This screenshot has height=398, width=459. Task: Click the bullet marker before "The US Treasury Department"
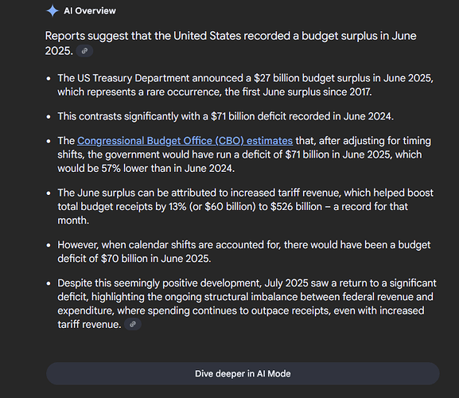[49, 79]
